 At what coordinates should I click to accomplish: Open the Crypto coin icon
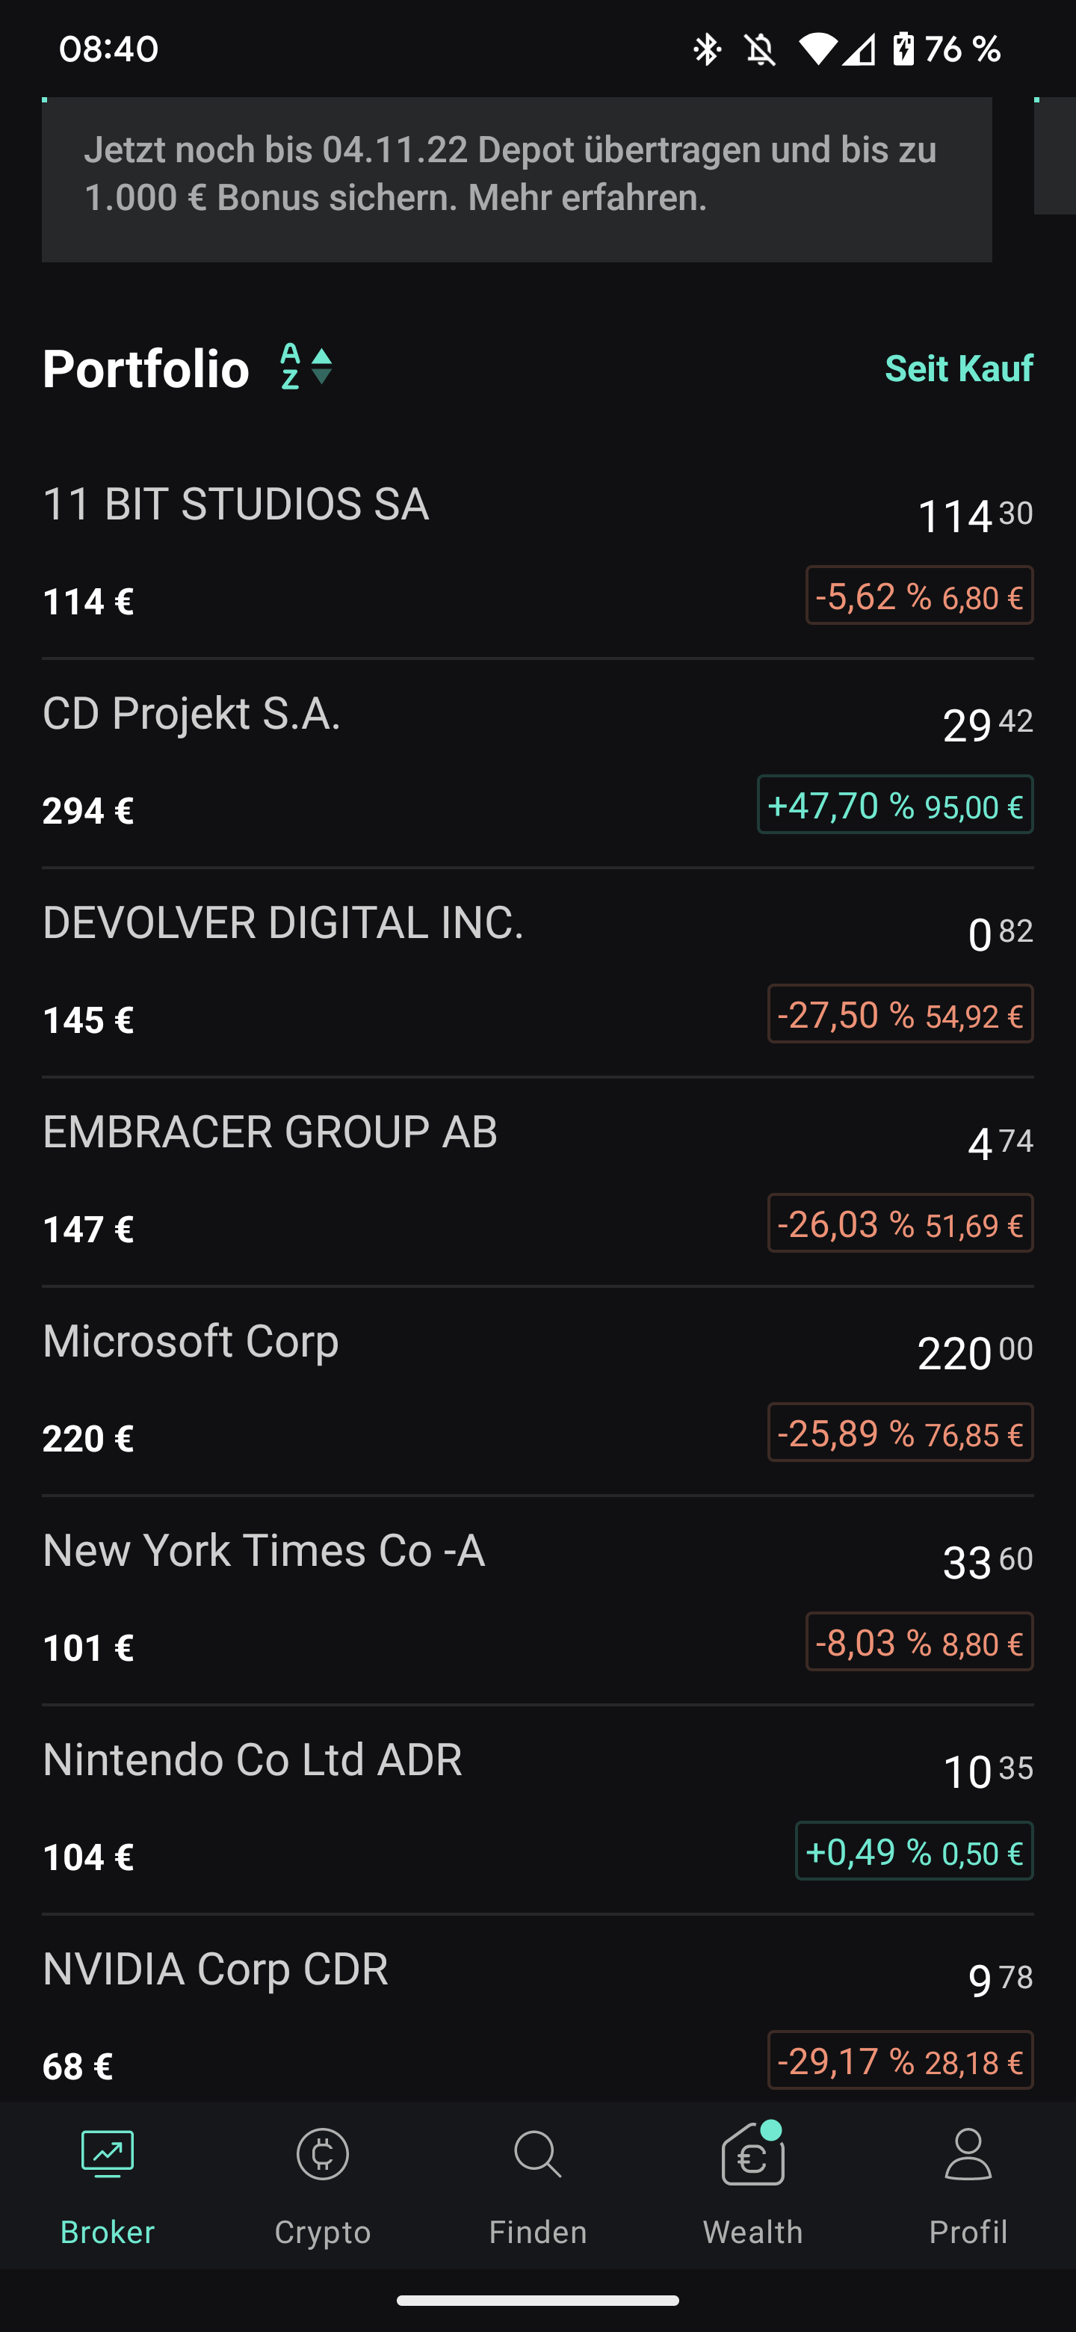(x=322, y=2155)
